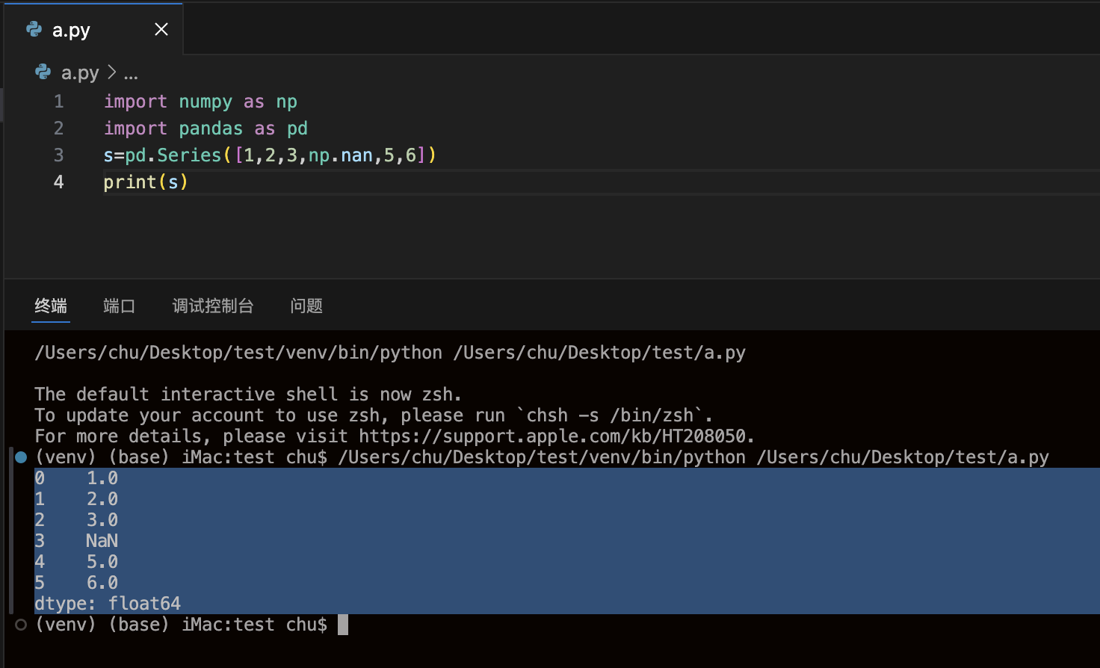Click the Python file icon in the a.py tab
Screen dimensions: 1100x668
34,29
